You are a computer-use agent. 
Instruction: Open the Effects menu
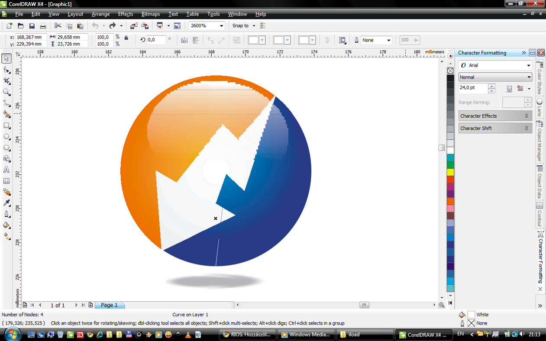coord(126,14)
